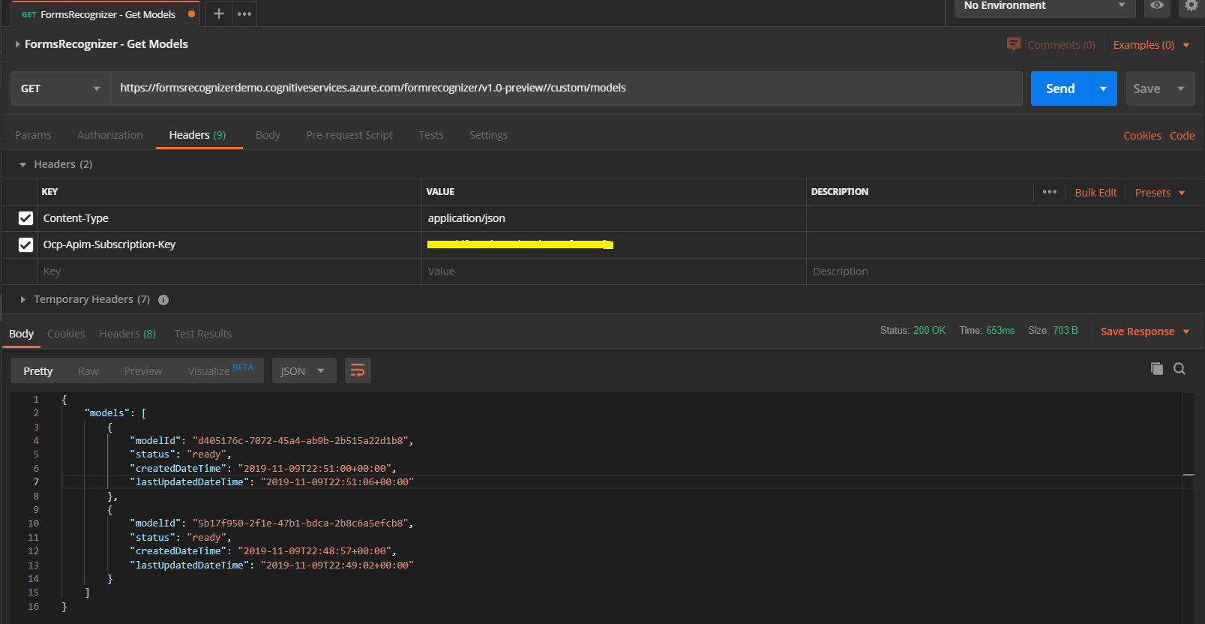
Task: Click the empty Key input cell
Action: tap(229, 271)
